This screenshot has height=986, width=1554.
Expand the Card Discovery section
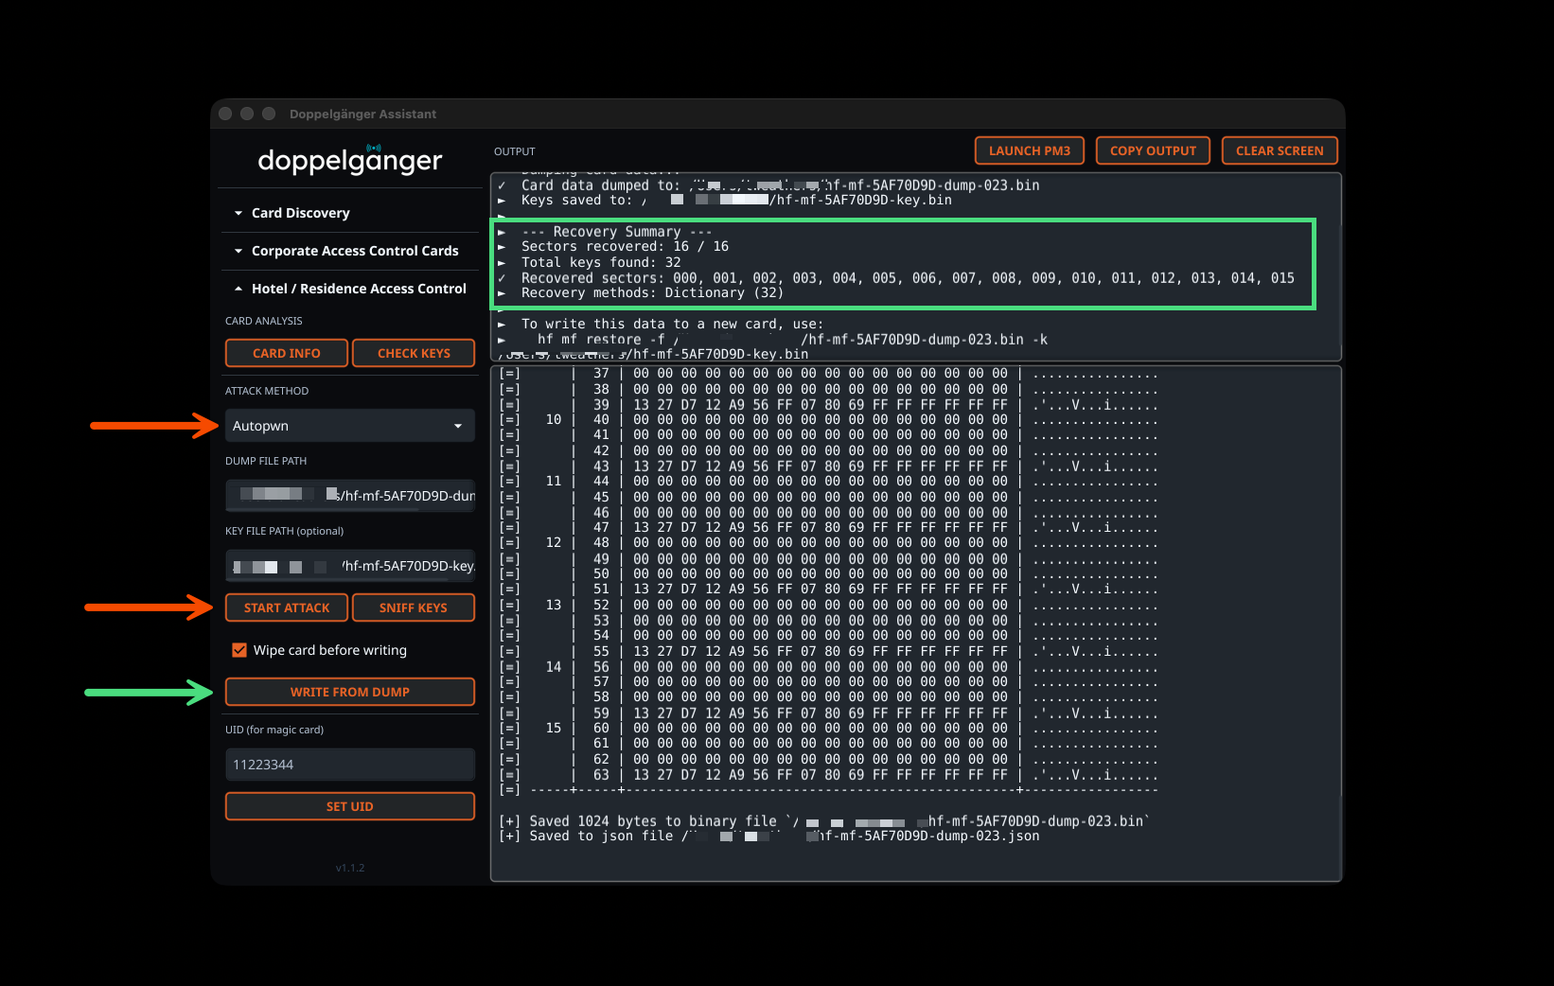click(x=299, y=212)
